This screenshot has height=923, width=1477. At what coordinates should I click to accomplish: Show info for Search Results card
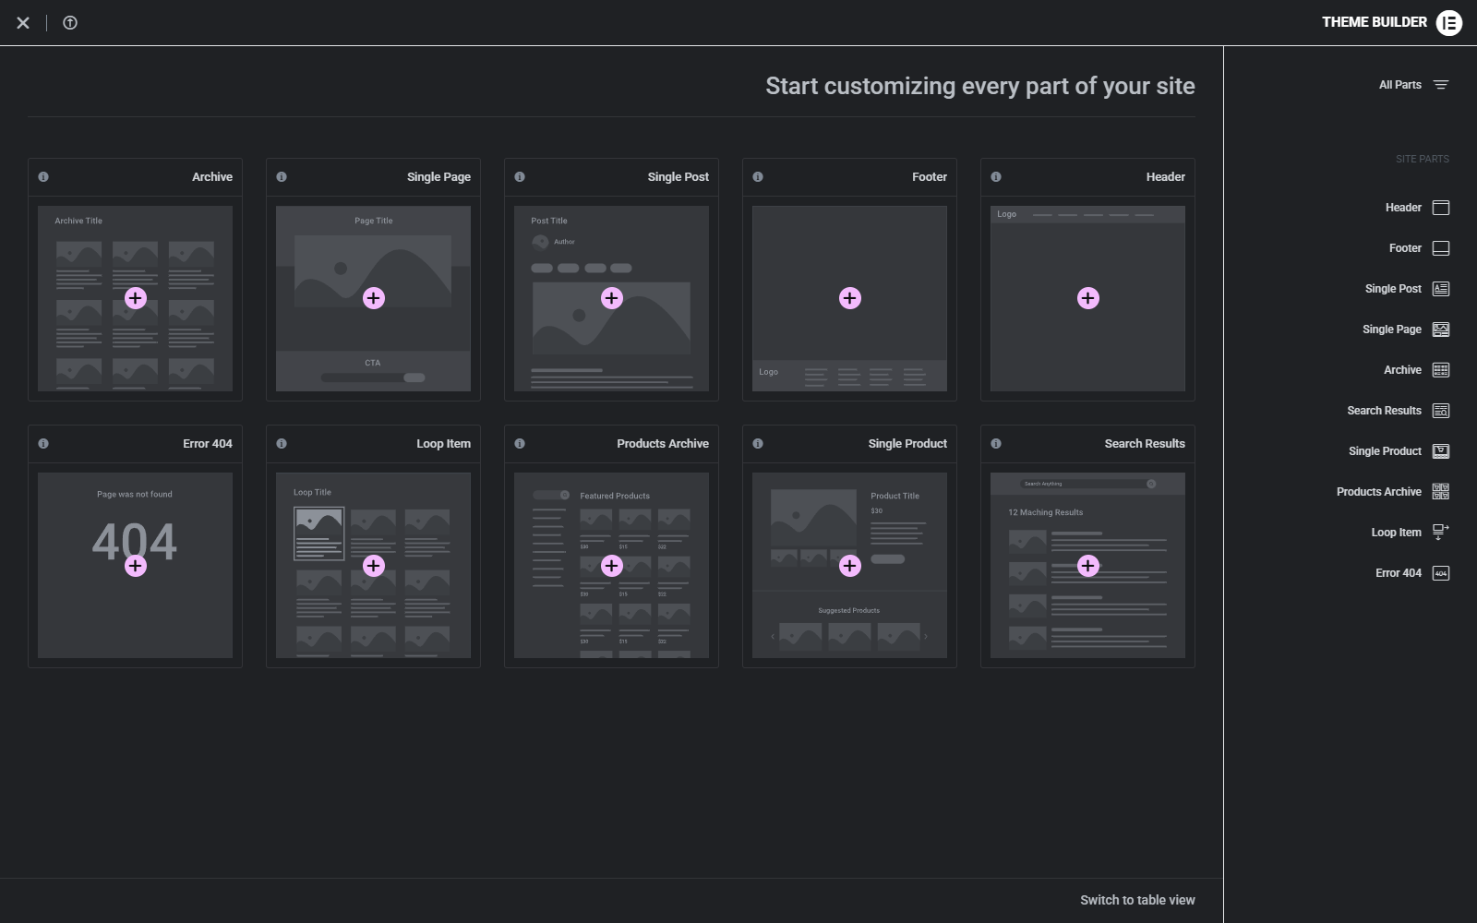[x=996, y=444]
